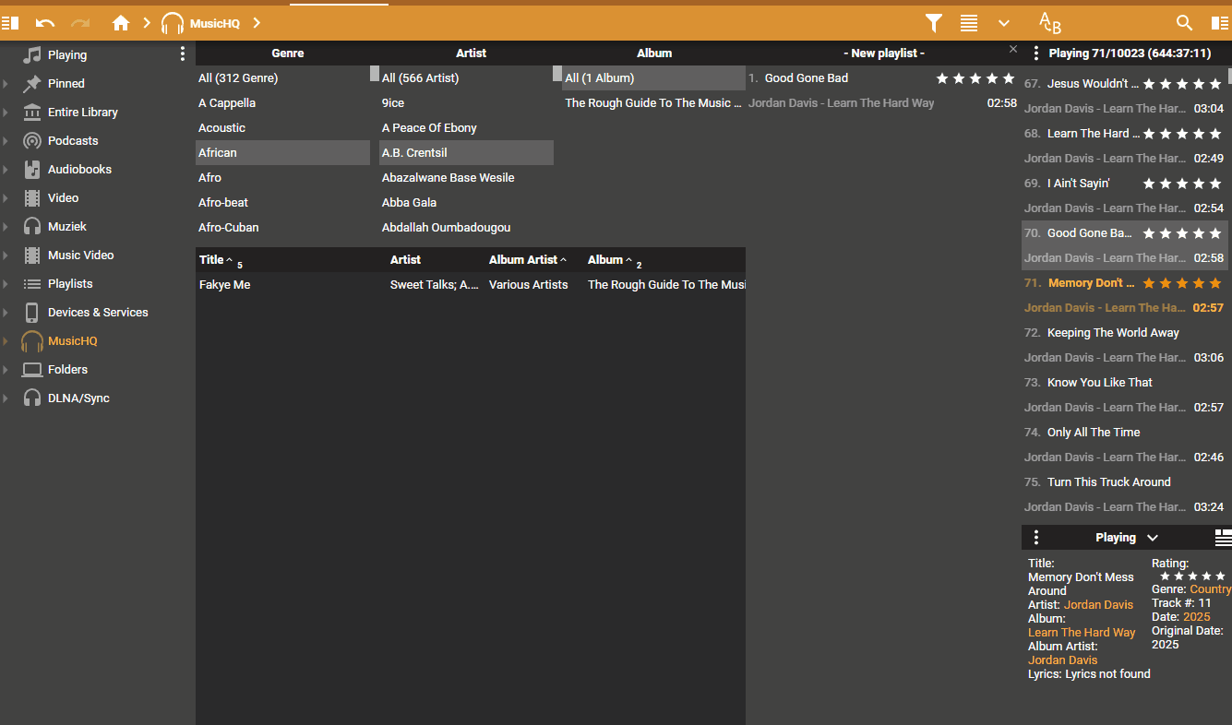
Task: Open the filter funnel icon
Action: click(934, 23)
